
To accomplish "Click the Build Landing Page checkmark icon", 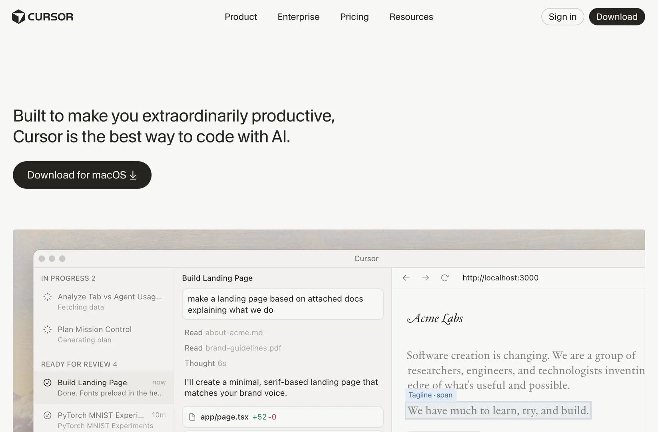I will point(48,383).
